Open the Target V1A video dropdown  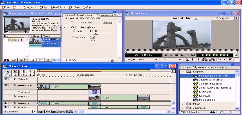click(156, 60)
